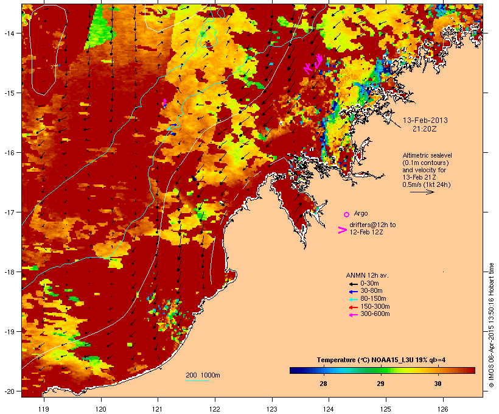The image size is (499, 414).
Task: Click the '0.5m/s (1kt 24h)' text
Action: [427, 184]
